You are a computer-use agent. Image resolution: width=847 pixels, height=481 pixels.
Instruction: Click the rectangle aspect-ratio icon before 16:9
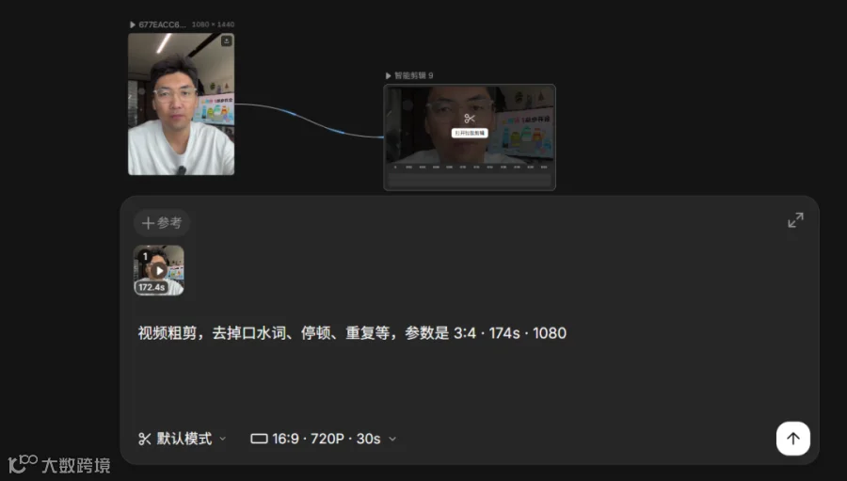(260, 439)
